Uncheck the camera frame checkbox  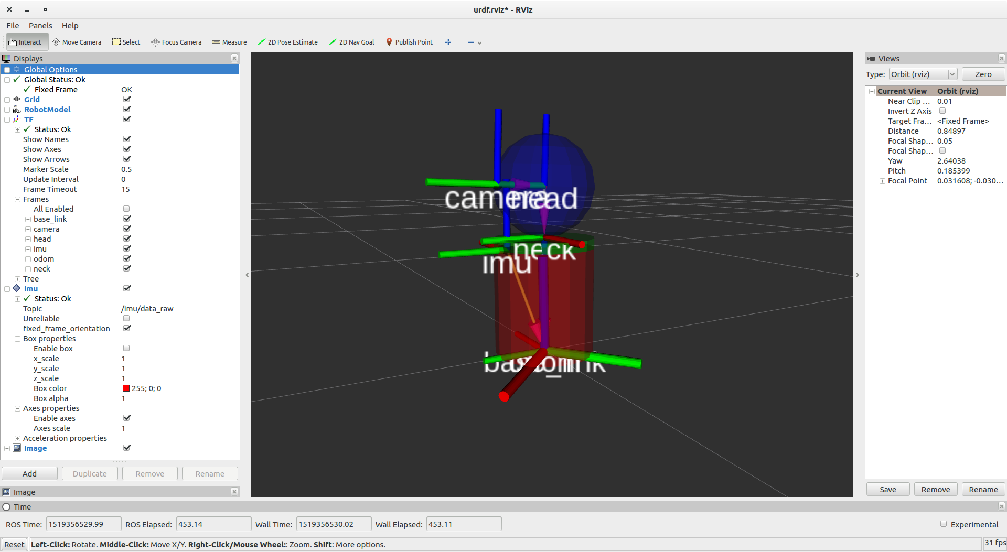point(127,229)
